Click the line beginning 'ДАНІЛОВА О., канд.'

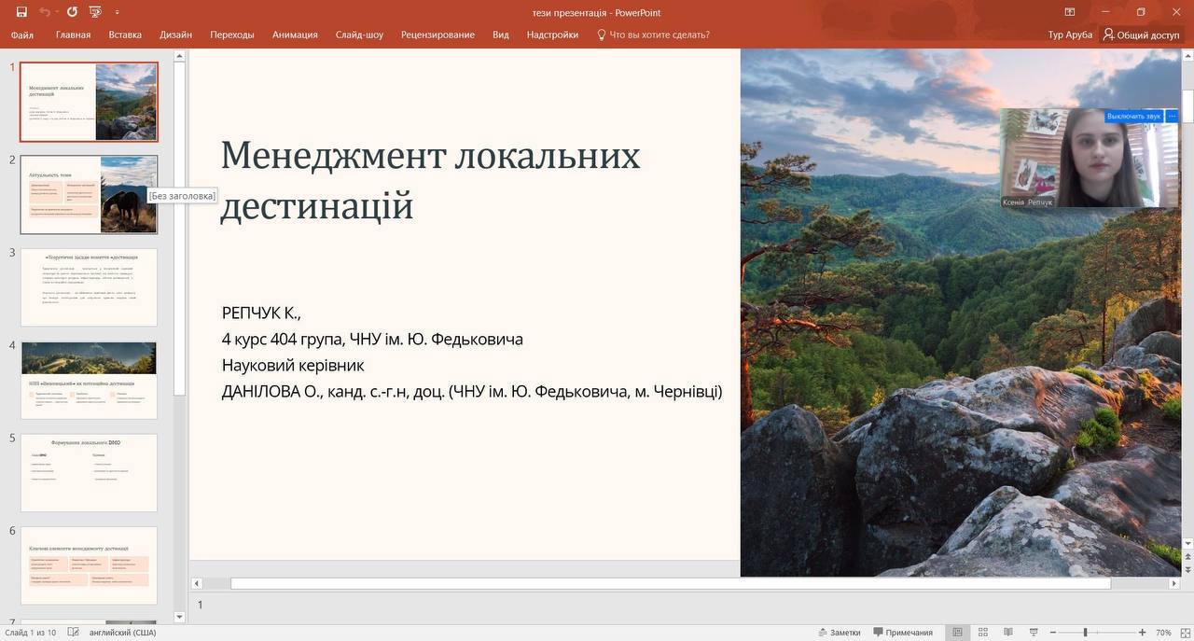472,391
